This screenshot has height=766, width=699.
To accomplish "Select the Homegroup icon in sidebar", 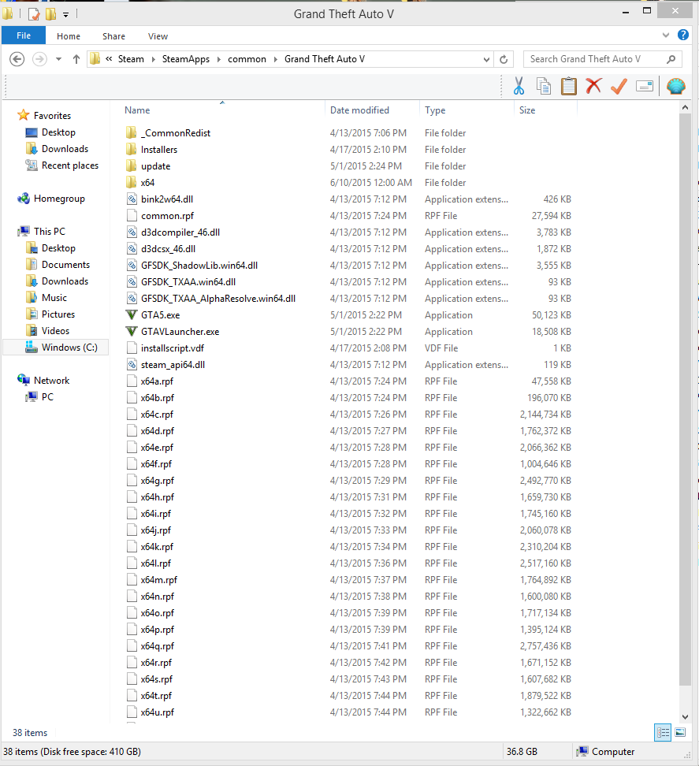I will pos(24,199).
